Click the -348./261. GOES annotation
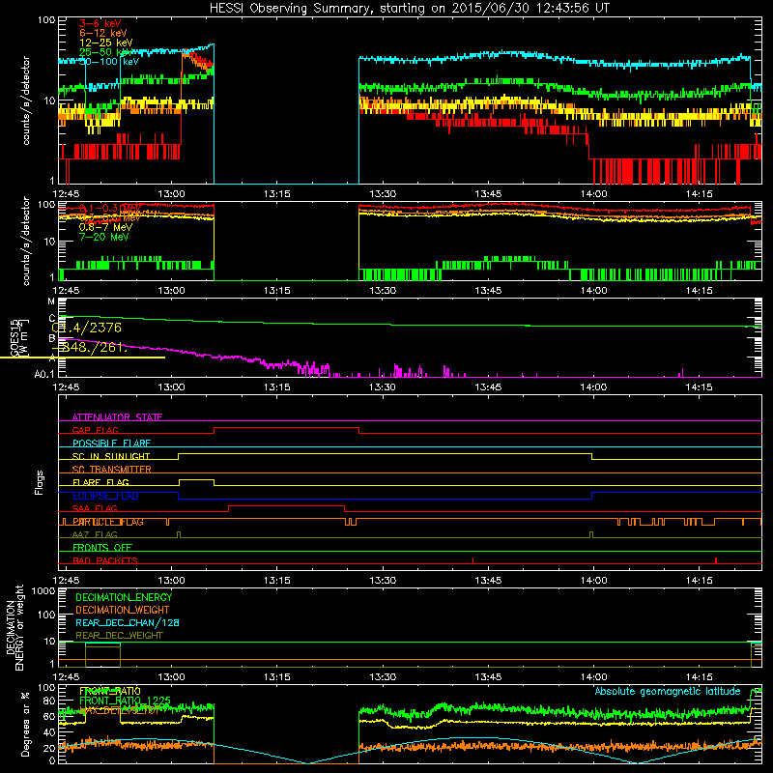 pyautogui.click(x=90, y=347)
